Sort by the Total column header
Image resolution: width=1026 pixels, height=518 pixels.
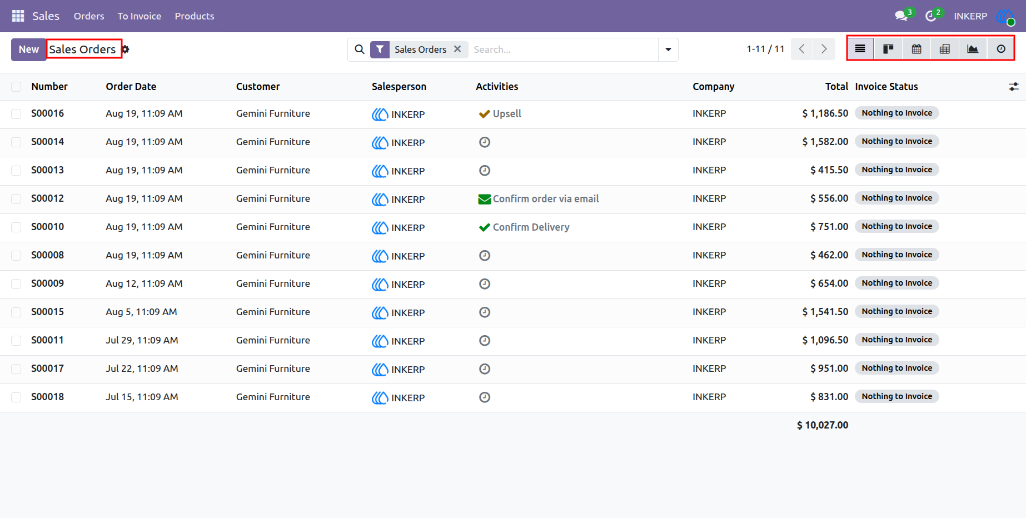coord(836,87)
